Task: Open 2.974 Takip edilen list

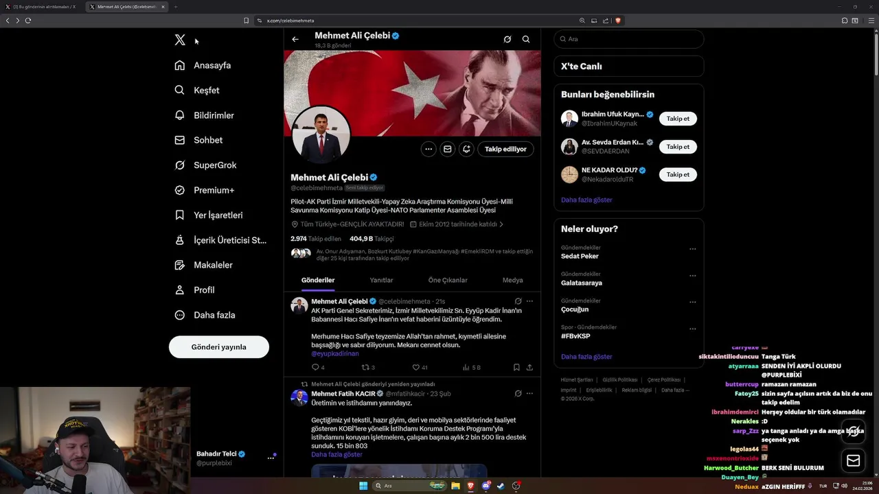Action: [316, 239]
